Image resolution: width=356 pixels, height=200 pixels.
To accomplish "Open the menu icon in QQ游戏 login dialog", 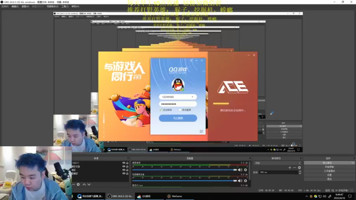I will (x=191, y=60).
